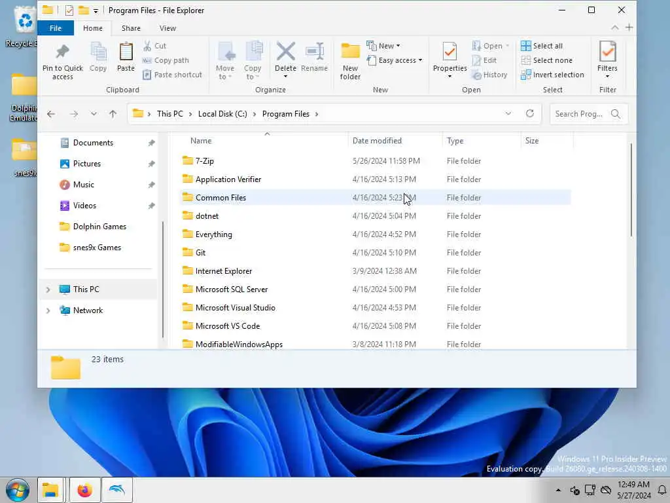The height and width of the screenshot is (503, 670).
Task: Select Documents in Quick access
Action: (x=93, y=143)
